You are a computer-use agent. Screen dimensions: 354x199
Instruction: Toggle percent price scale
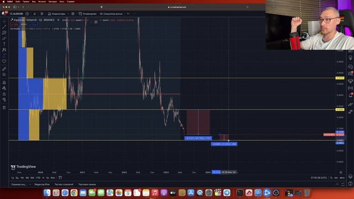click(331, 178)
